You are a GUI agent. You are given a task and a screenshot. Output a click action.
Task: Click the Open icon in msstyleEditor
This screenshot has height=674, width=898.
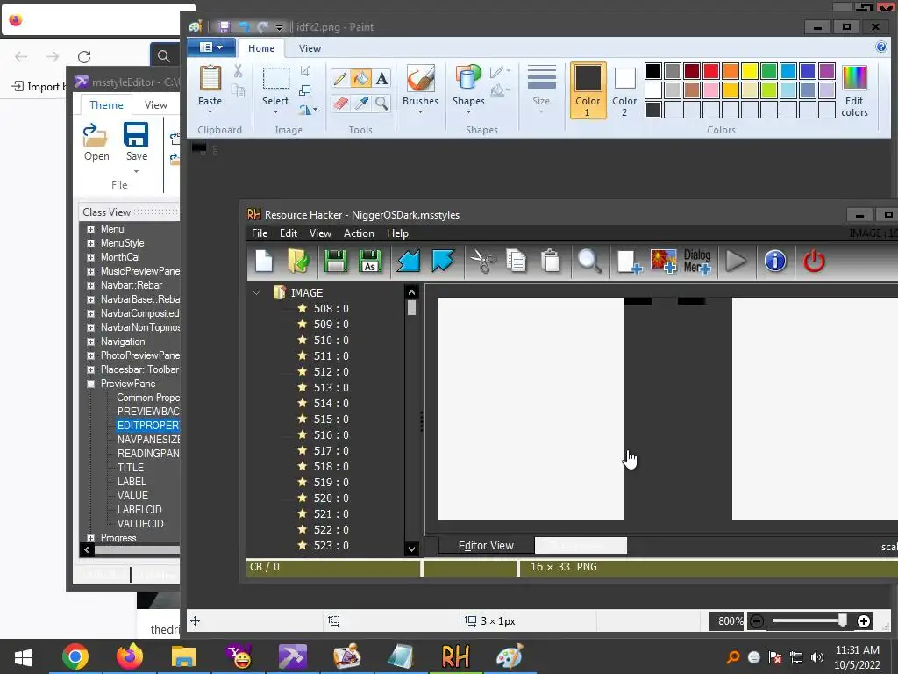coord(96,142)
